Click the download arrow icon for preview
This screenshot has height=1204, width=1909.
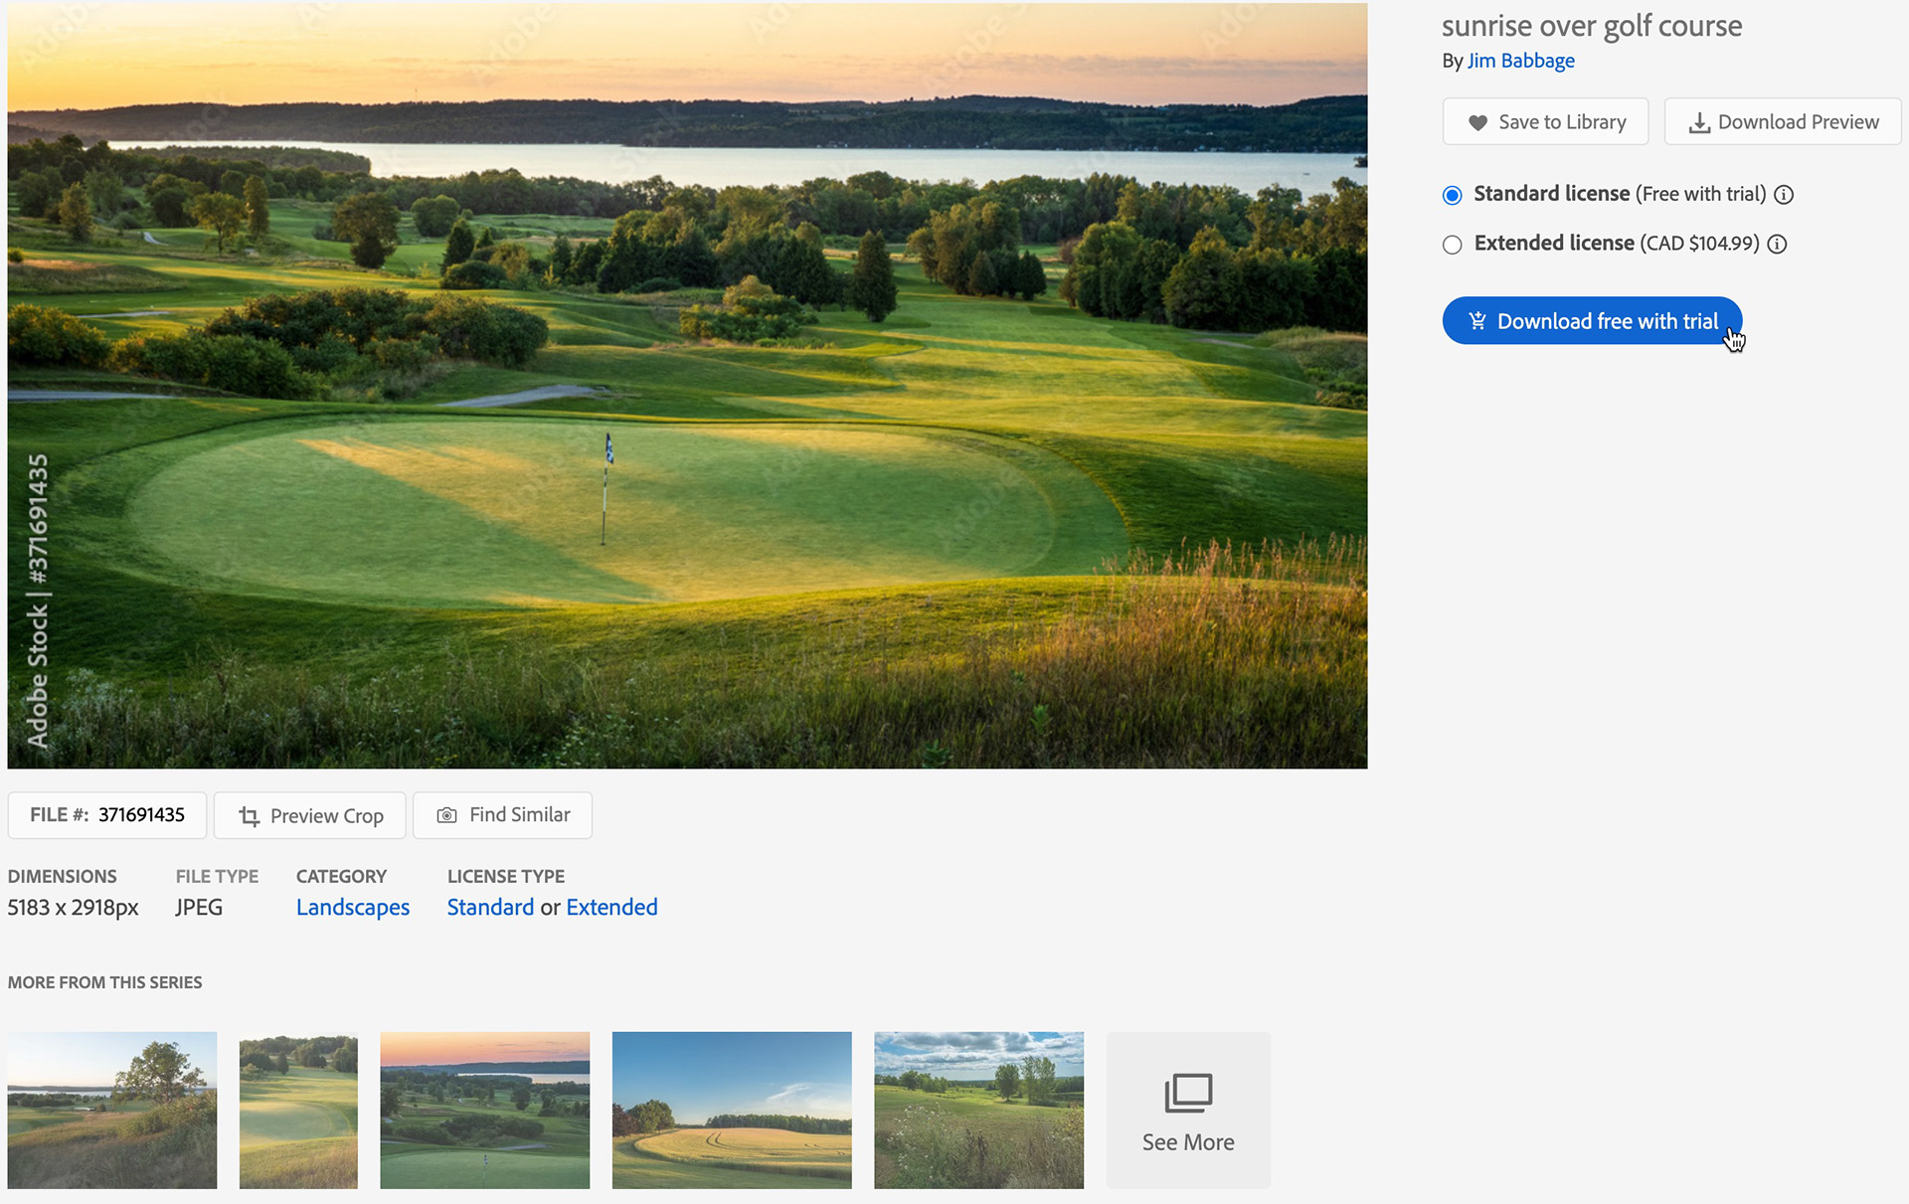click(1699, 122)
